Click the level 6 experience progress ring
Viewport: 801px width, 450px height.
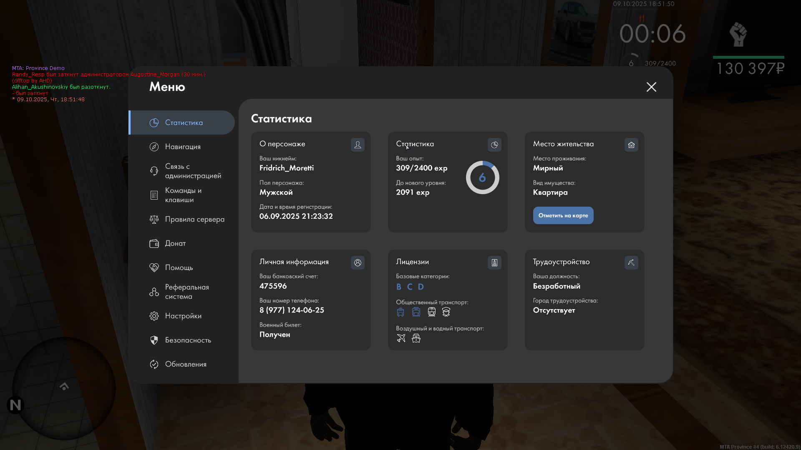[482, 177]
